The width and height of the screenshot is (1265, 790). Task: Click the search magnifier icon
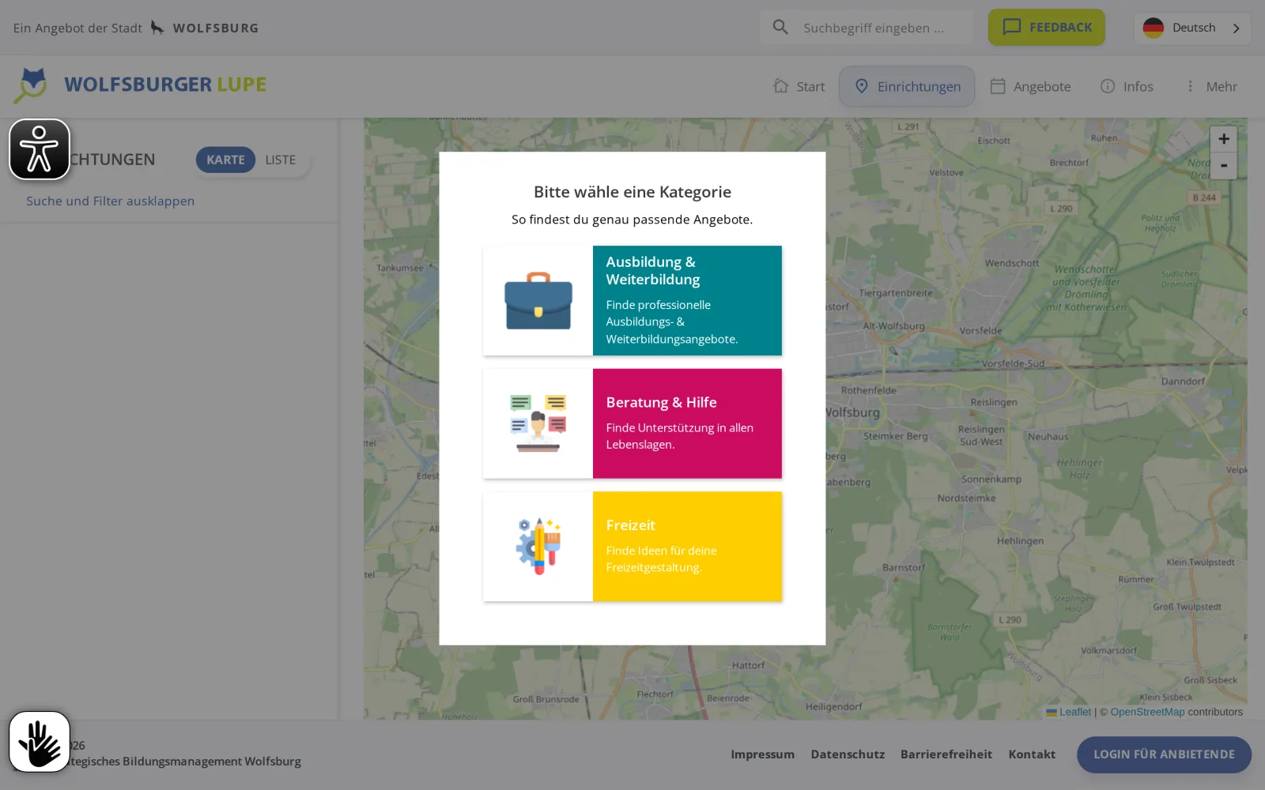(780, 28)
